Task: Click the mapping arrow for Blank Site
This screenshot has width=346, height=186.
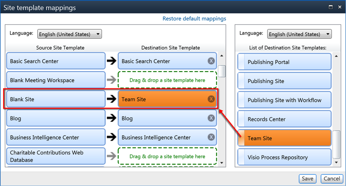Action: click(x=111, y=99)
